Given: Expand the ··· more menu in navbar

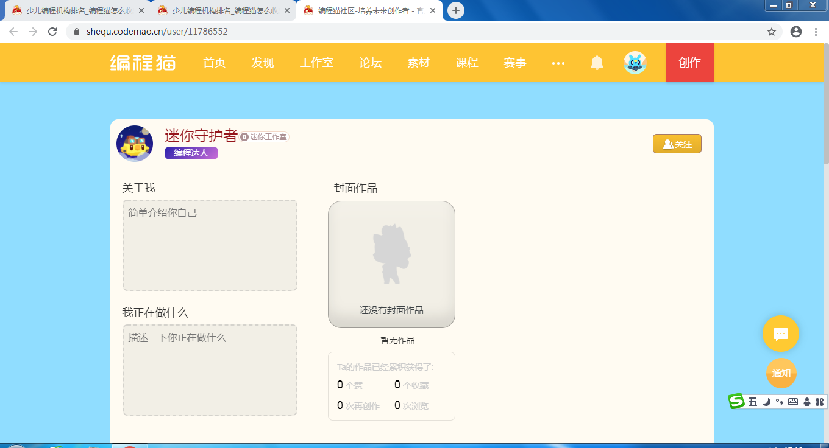Looking at the screenshot, I should click(558, 63).
